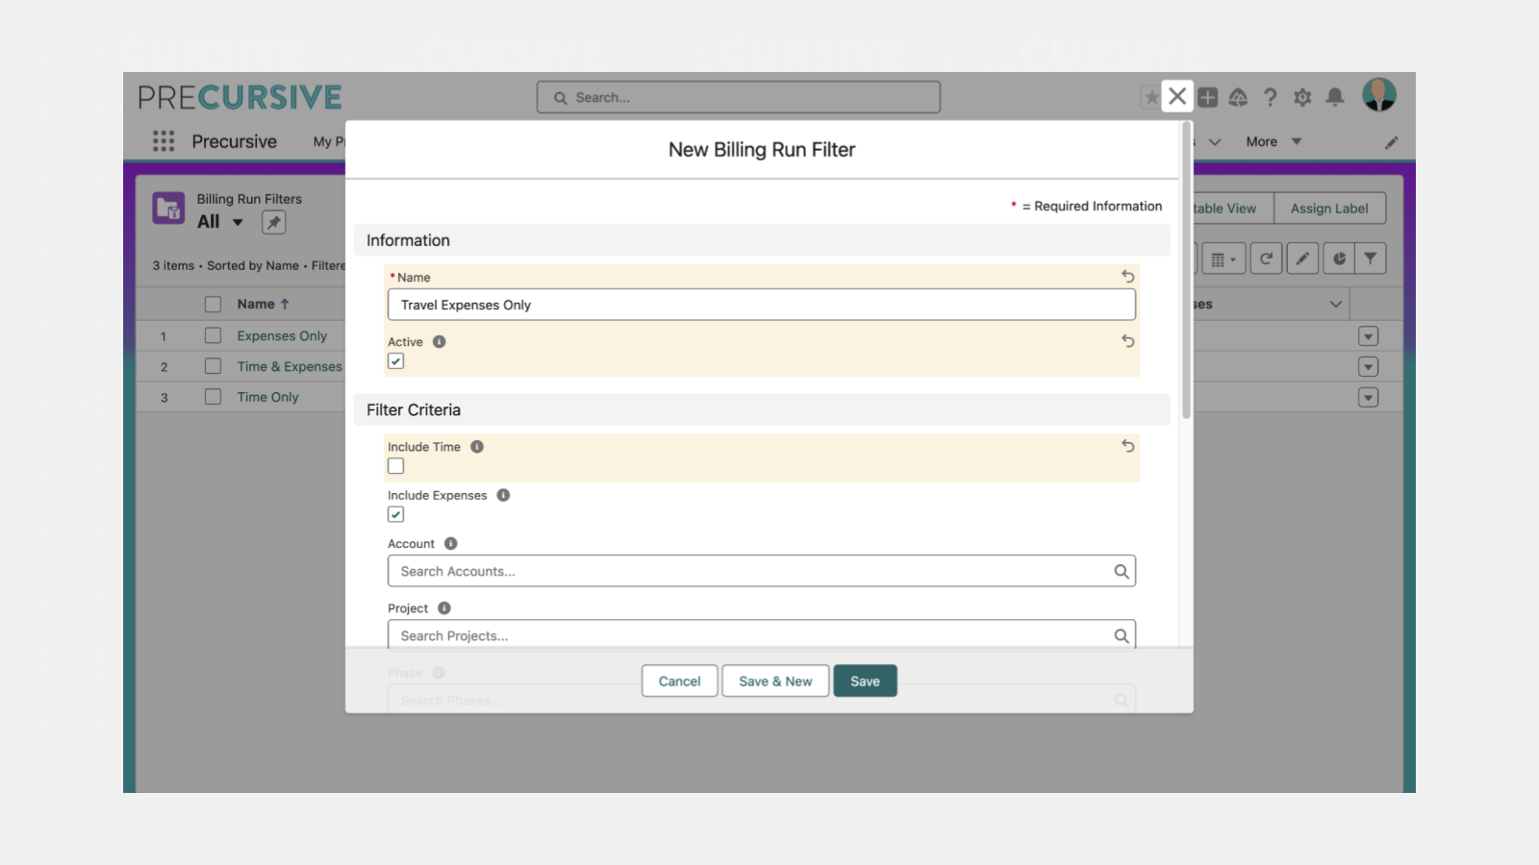Viewport: 1539px width, 865px height.
Task: Open the column header chevron menu
Action: click(x=1336, y=305)
